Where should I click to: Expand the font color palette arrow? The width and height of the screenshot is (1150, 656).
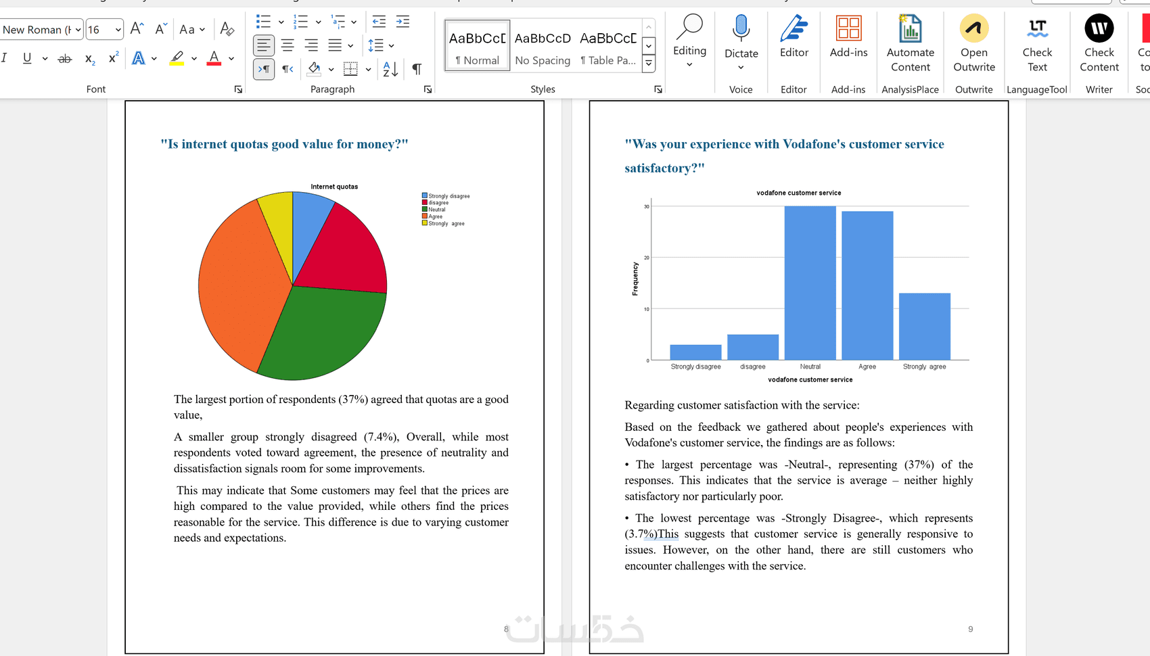click(231, 59)
